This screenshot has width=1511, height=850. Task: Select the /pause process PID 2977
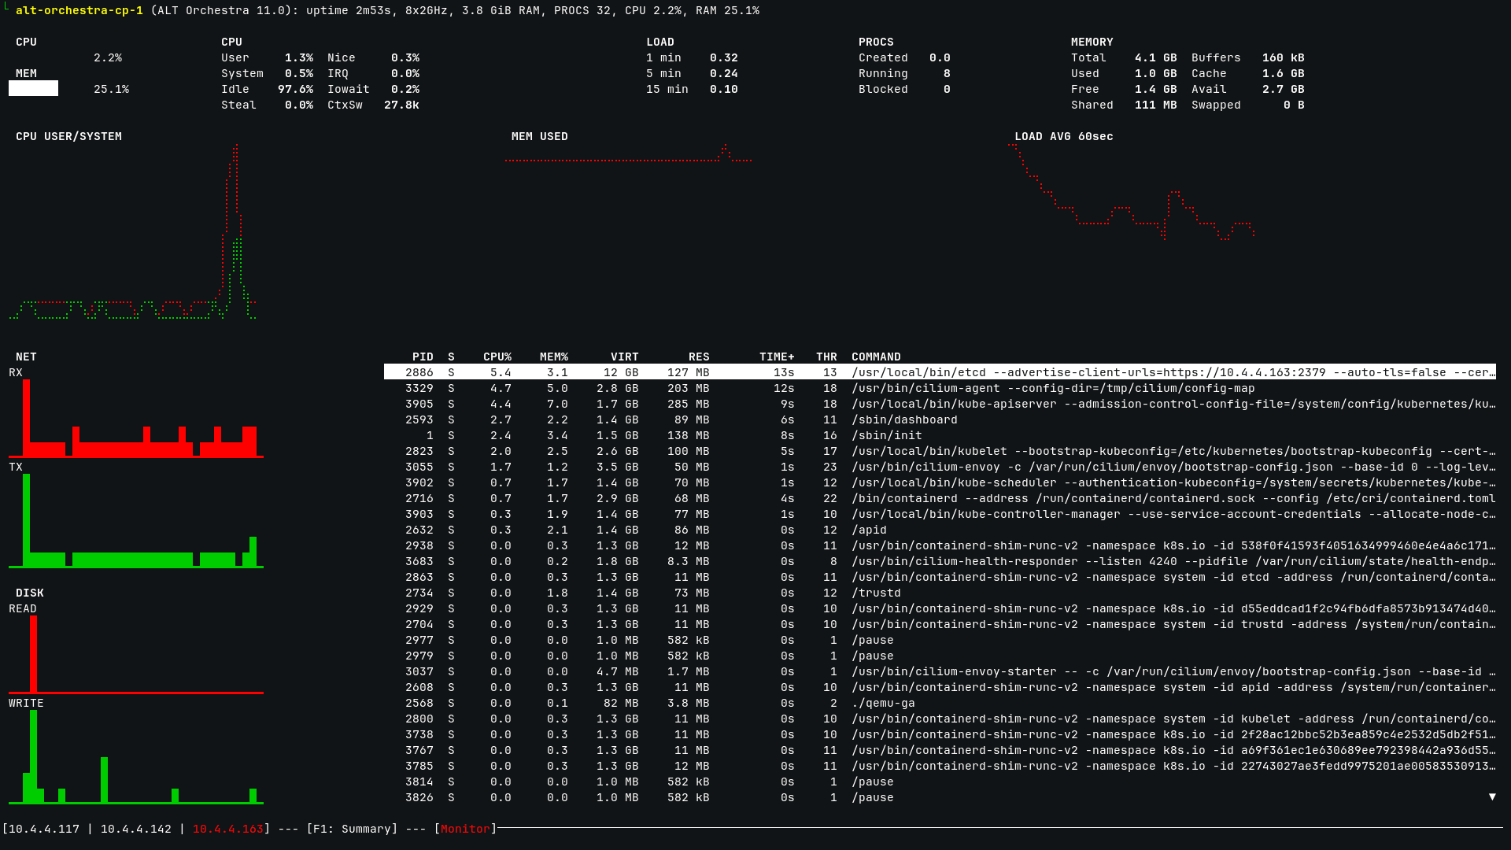940,640
